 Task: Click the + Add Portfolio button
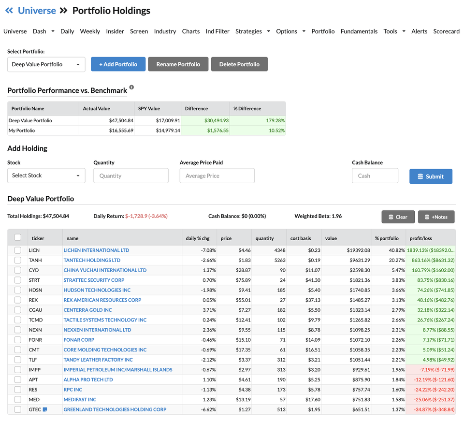[x=118, y=64]
